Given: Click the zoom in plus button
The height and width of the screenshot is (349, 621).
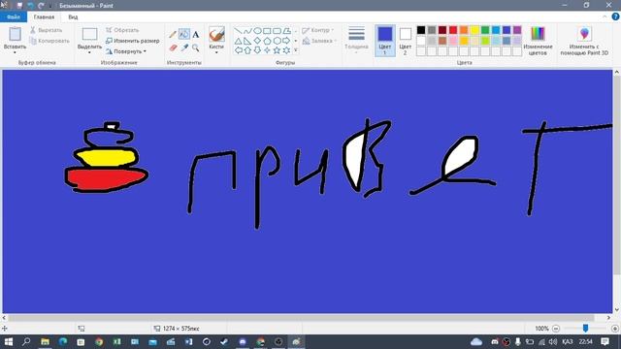Looking at the screenshot, I should click(615, 329).
